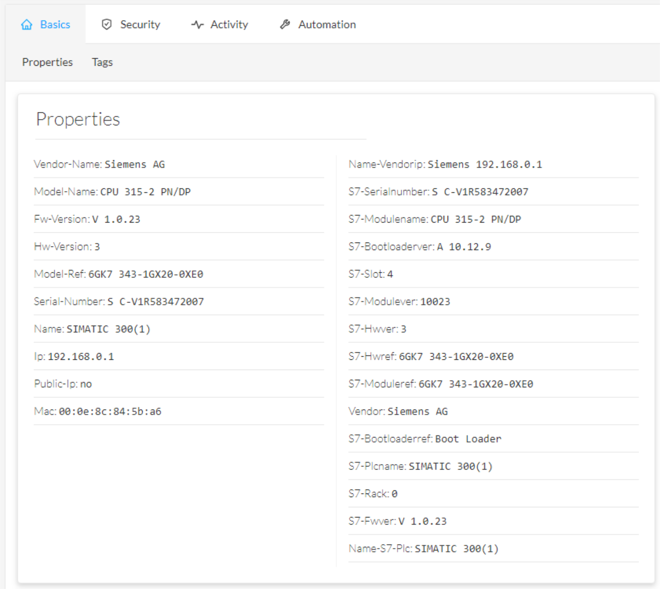Click Name-Vendorip value Siemens 192.168.0.1

tap(485, 164)
